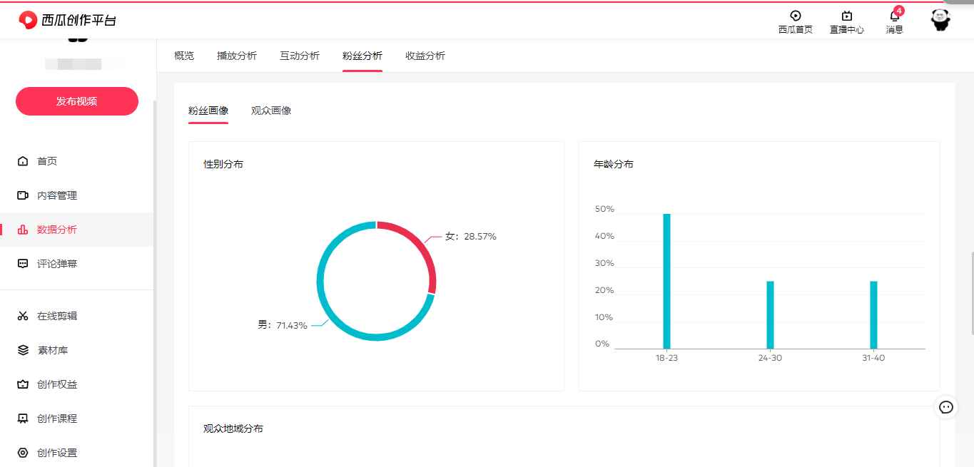Click the 素材库 layers icon
The height and width of the screenshot is (467, 974).
(23, 350)
